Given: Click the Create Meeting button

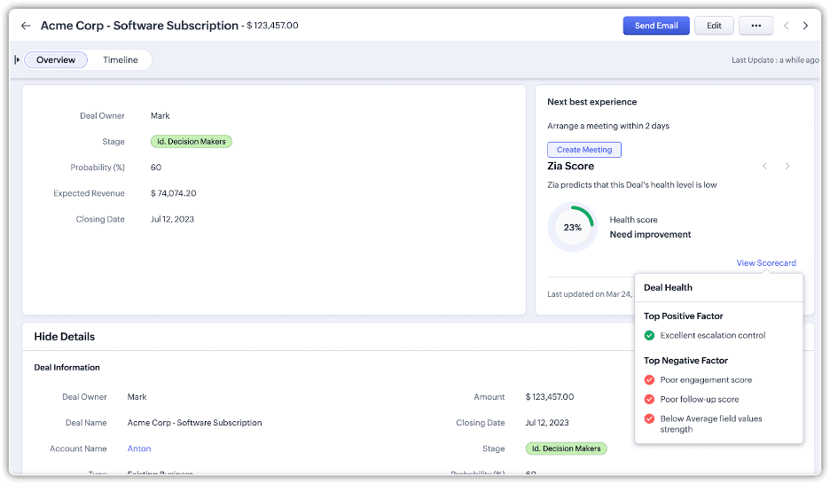Looking at the screenshot, I should [x=583, y=150].
